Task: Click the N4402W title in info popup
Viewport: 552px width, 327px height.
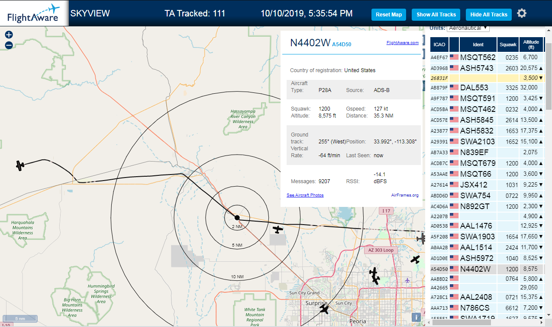Action: click(x=310, y=42)
